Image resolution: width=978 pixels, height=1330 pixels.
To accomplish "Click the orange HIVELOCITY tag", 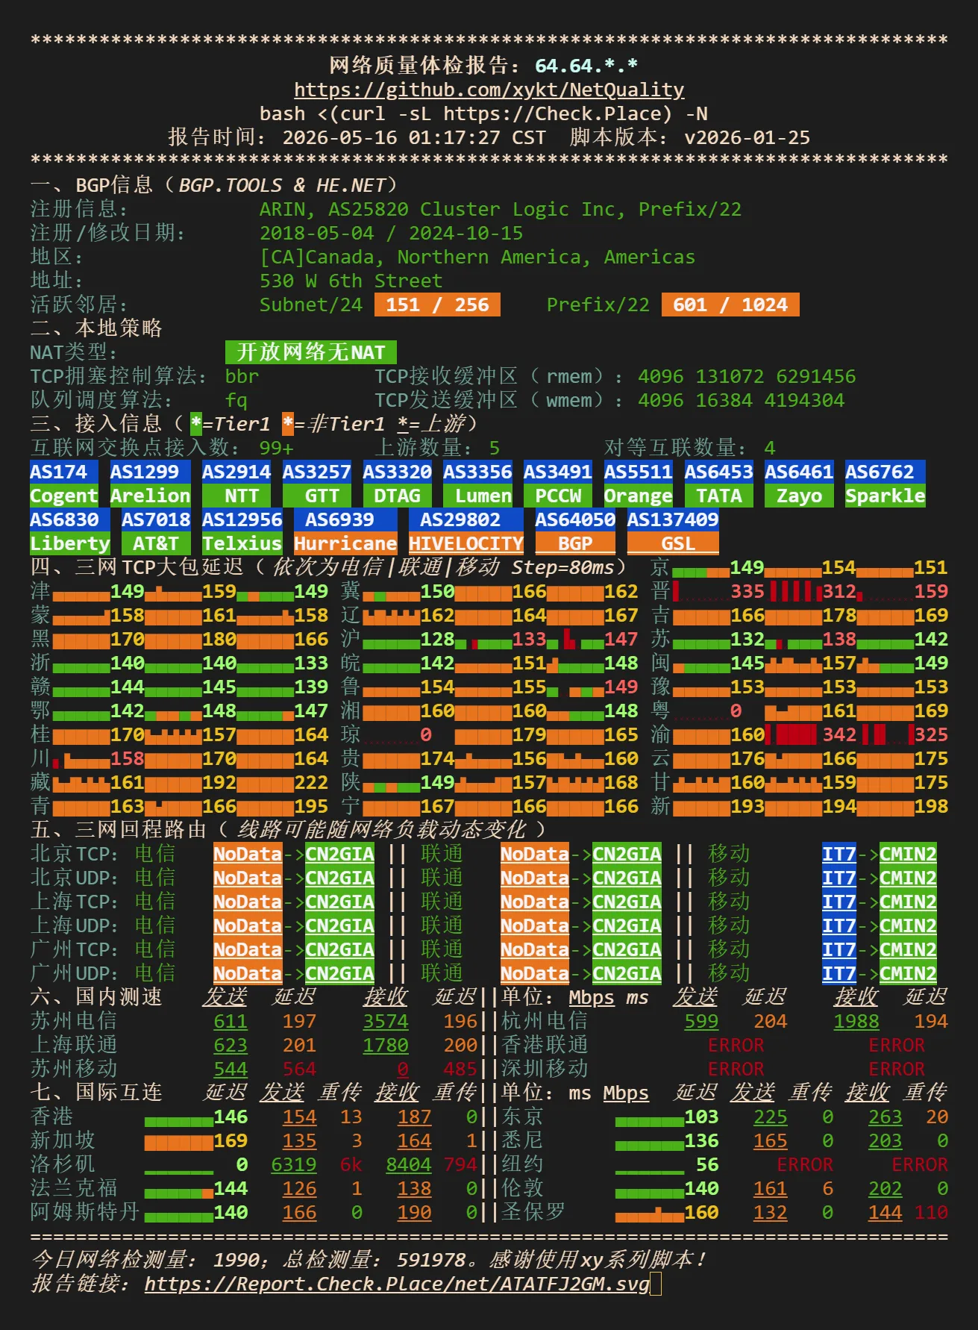I will coord(466,543).
